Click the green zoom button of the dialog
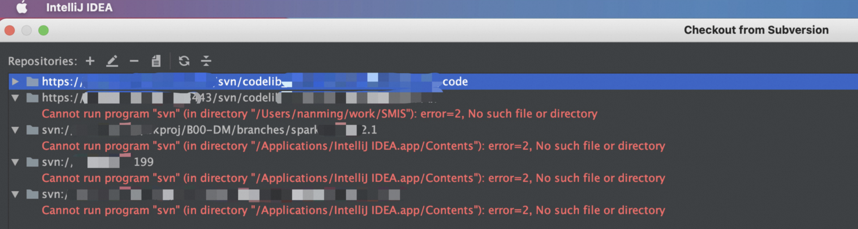The width and height of the screenshot is (858, 229). point(43,30)
